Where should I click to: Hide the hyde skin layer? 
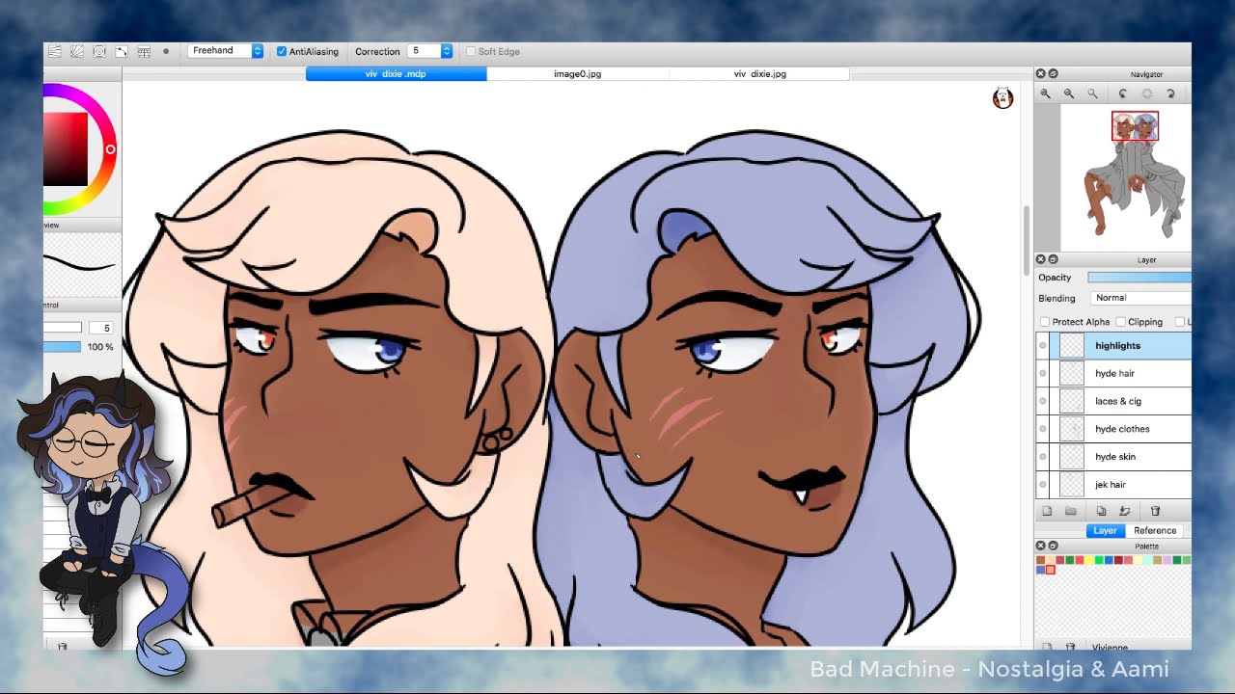(1043, 457)
